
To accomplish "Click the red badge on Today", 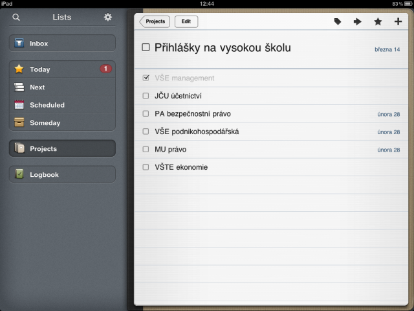I will point(105,69).
